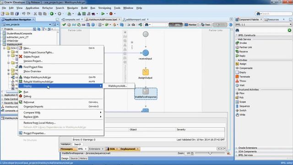293x165 pixels.
Task: Open the BPEL 1.1 palette dropdown
Action: pos(290,24)
